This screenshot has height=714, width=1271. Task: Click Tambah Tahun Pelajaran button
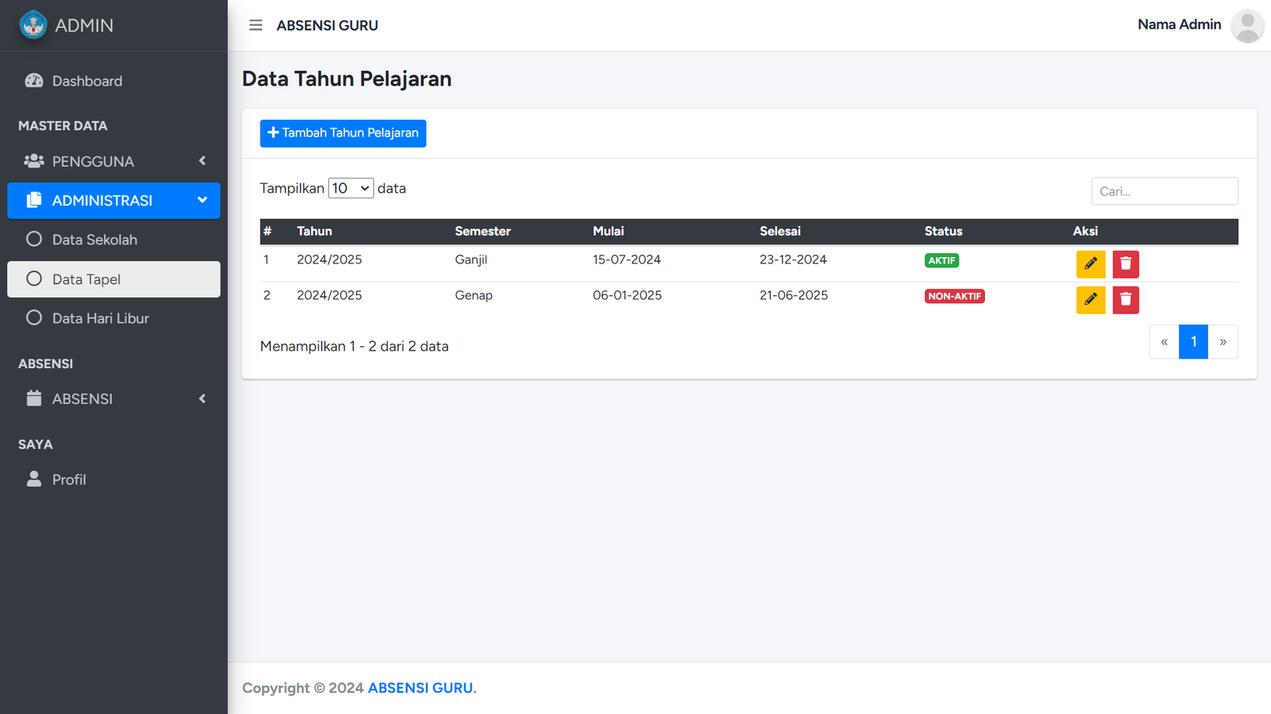click(x=343, y=133)
